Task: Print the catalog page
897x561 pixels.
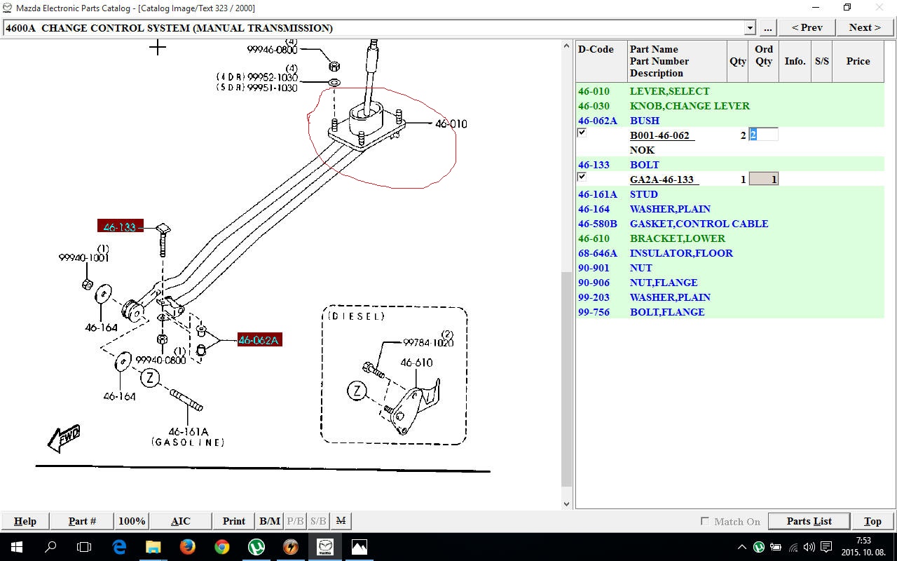Action: (234, 521)
